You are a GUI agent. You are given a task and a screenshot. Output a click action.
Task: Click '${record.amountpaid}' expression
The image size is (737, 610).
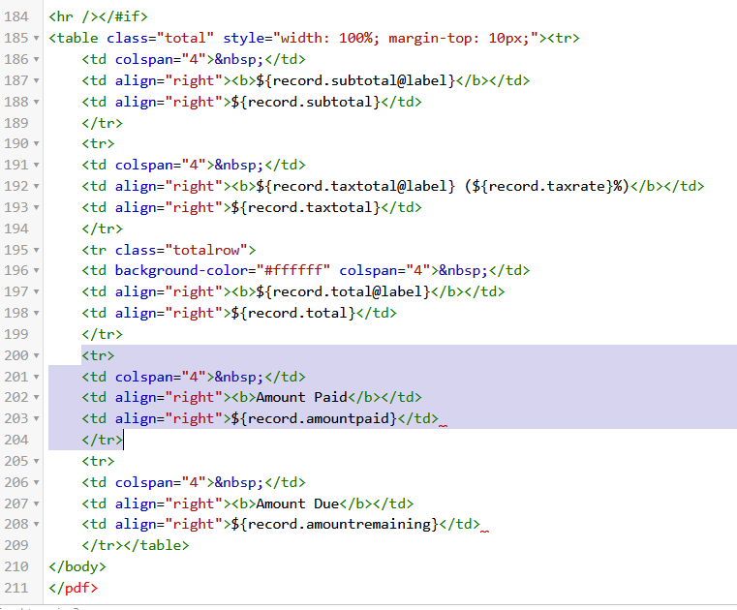[315, 418]
